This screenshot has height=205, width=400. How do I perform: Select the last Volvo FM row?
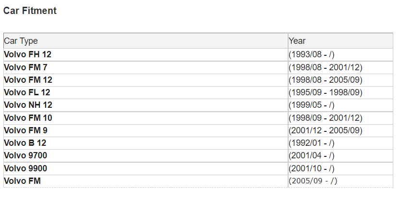coord(198,181)
